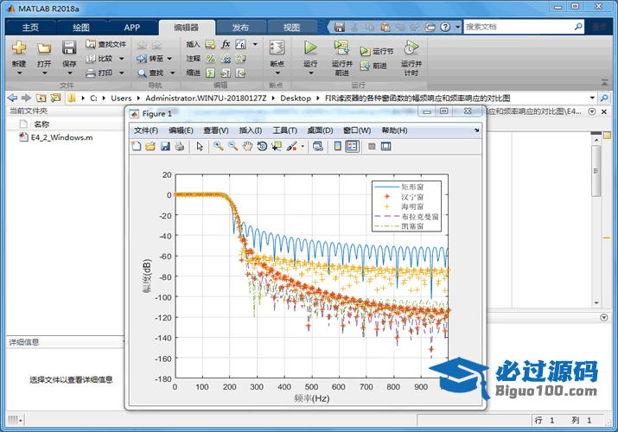Click the back arrow in the address bar
The width and height of the screenshot is (618, 432).
tap(12, 98)
